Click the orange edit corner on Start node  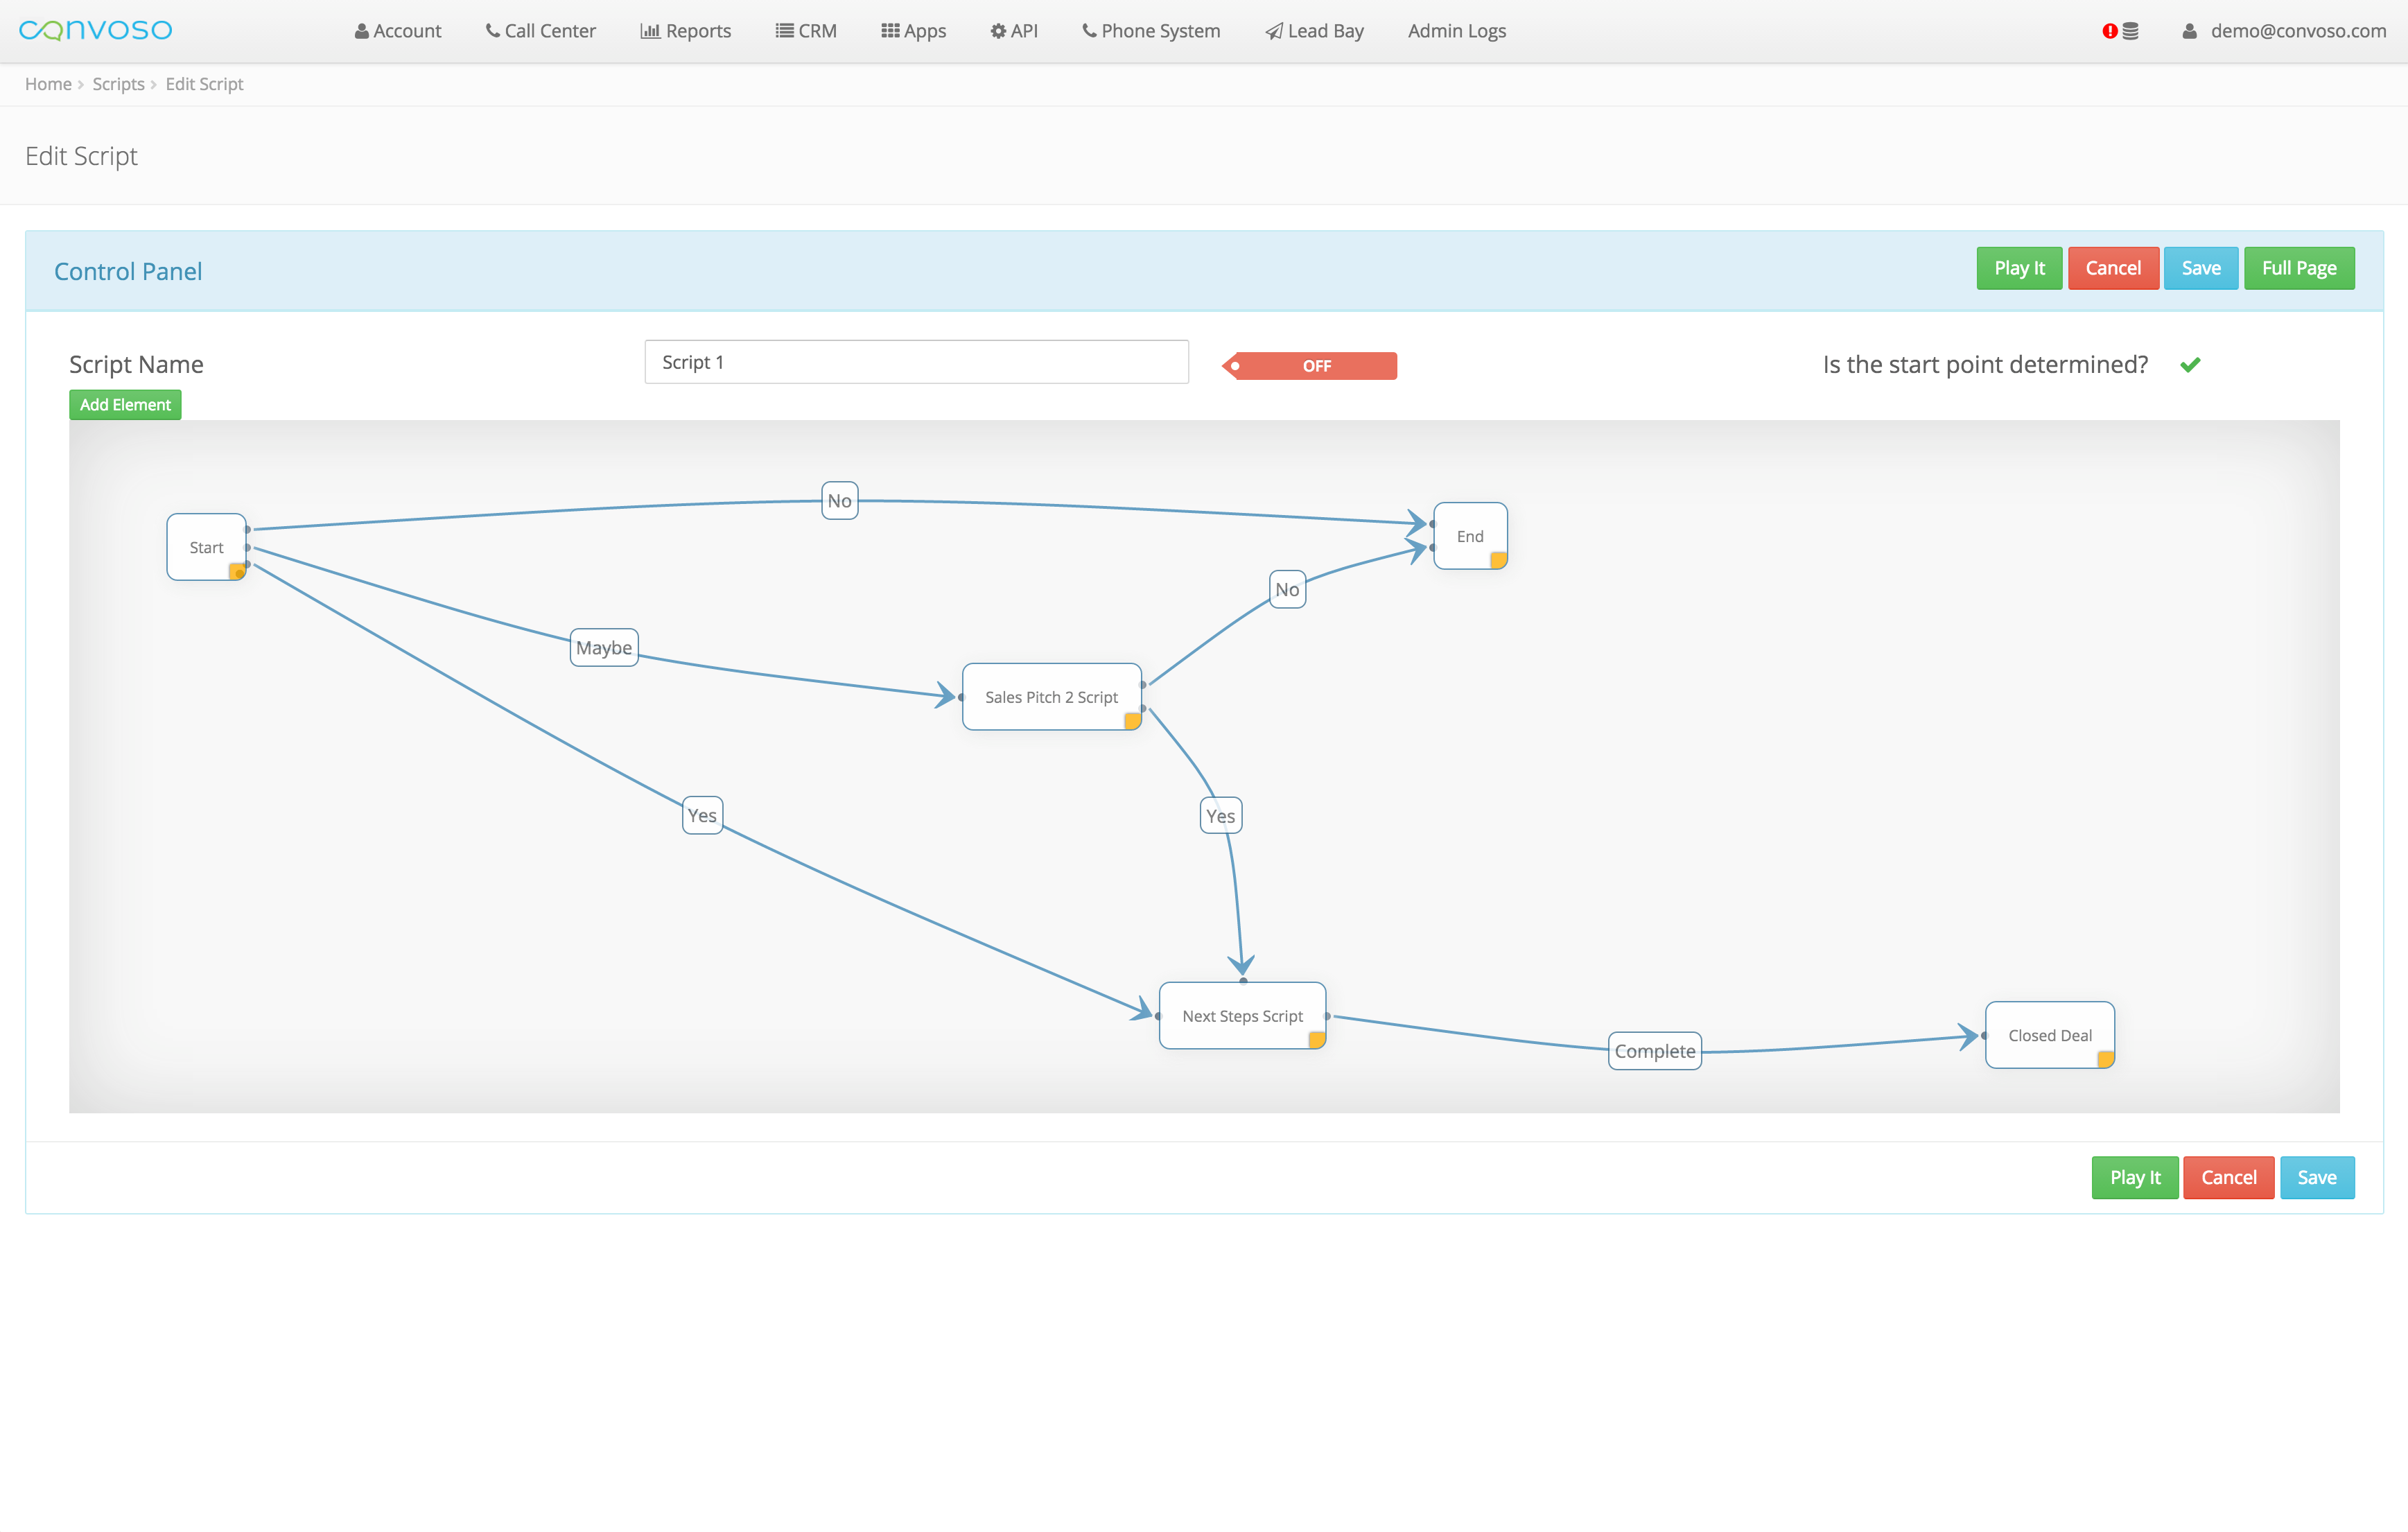pos(237,571)
